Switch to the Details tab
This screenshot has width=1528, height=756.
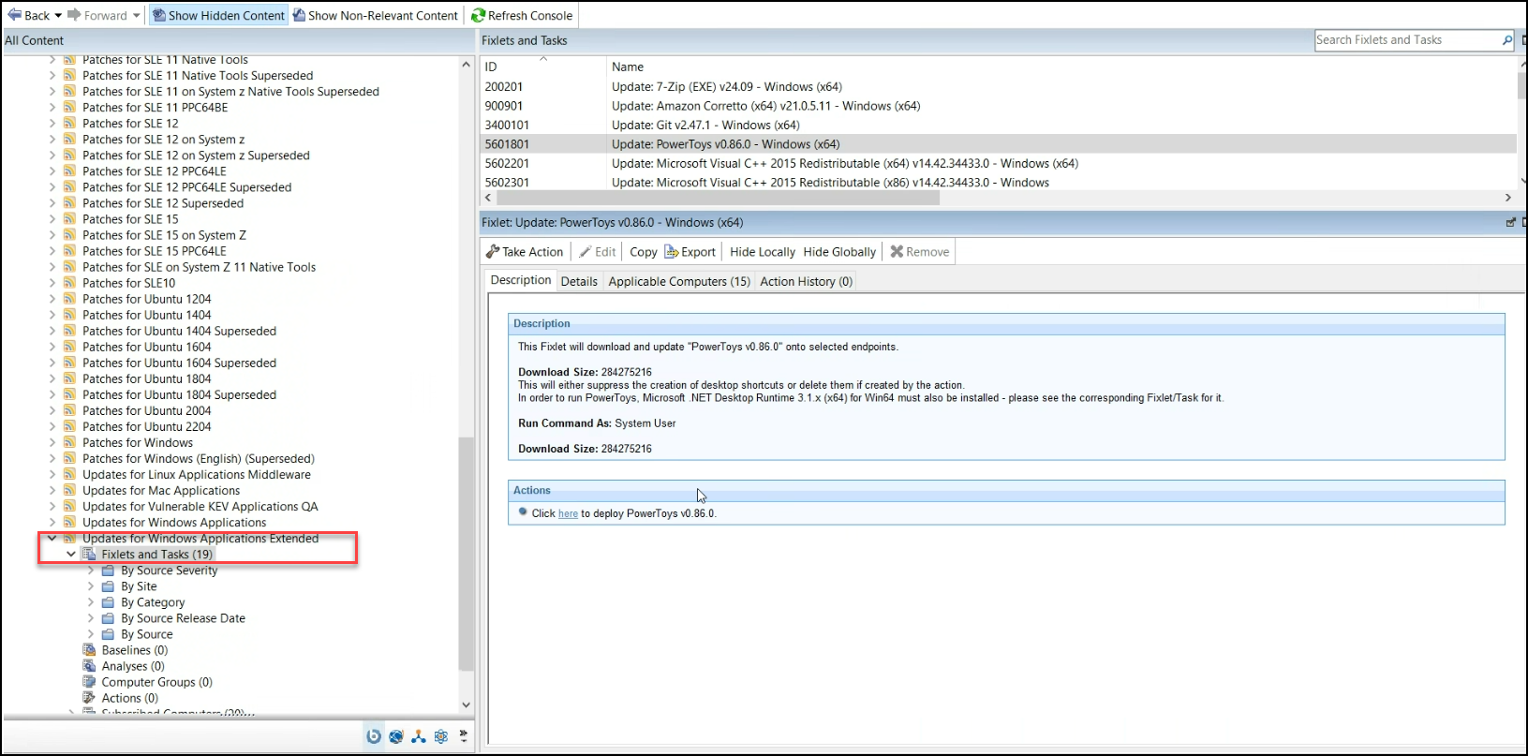[x=579, y=281]
